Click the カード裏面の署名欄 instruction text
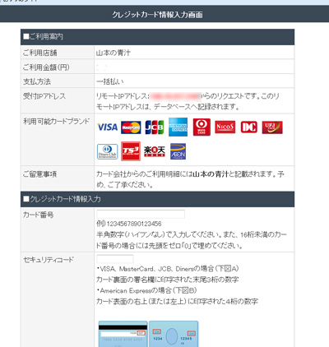This screenshot has height=347, width=329. pyautogui.click(x=168, y=280)
